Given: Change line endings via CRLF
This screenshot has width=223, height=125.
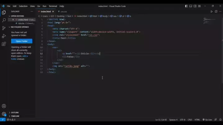Looking at the screenshot, I should [x=190, y=120].
